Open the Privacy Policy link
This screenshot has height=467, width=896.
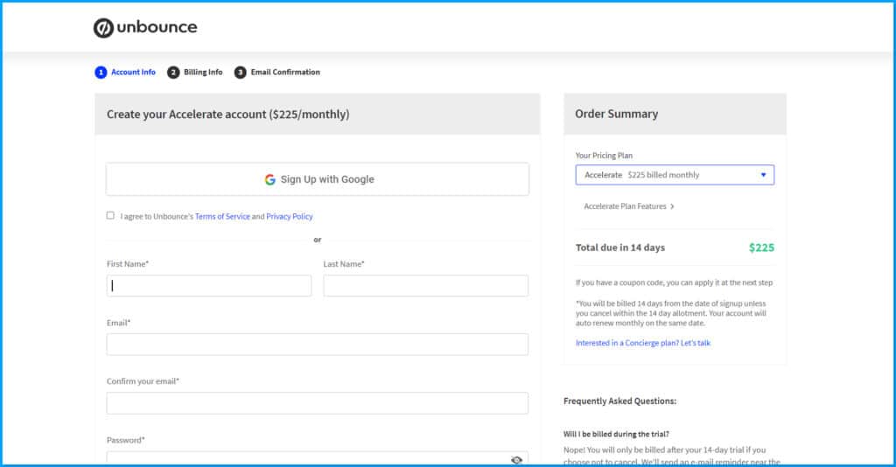[290, 216]
